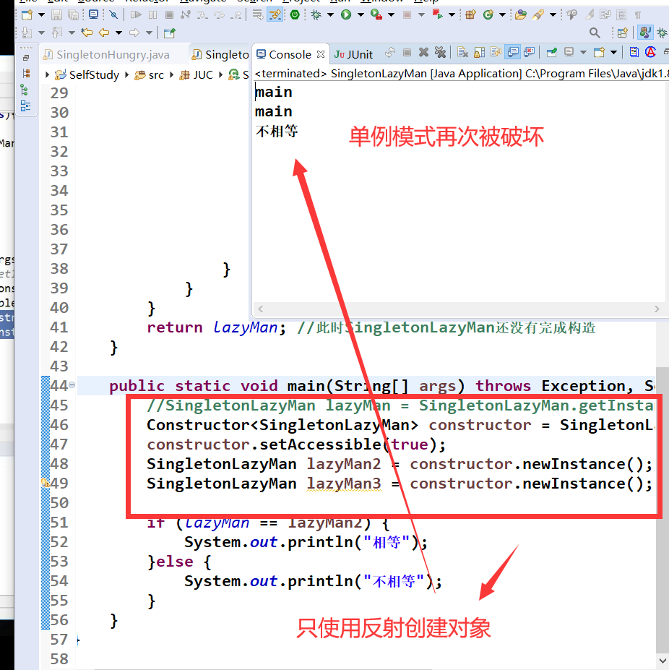Image resolution: width=669 pixels, height=670 pixels.
Task: Click the Open Type folder icon
Action: point(520,15)
